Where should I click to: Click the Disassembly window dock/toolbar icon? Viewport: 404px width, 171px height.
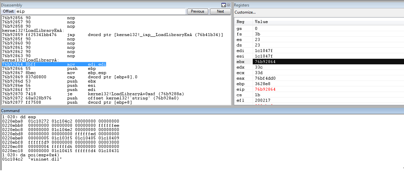point(224,5)
